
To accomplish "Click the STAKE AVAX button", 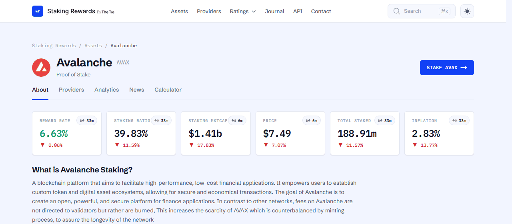I will (447, 68).
